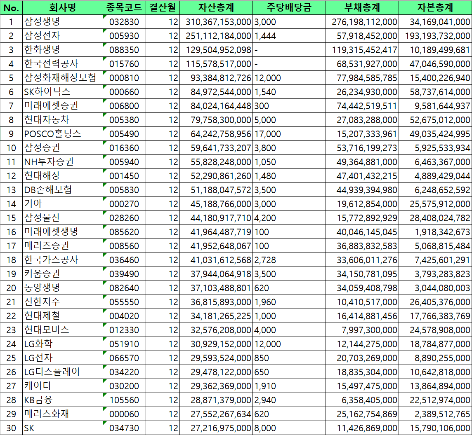Select the 메리츠화재 cell

[x=63, y=414]
